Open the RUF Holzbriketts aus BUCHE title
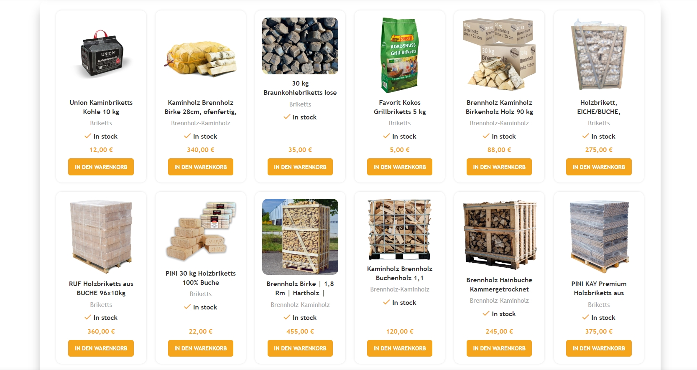This screenshot has width=697, height=370. point(101,289)
